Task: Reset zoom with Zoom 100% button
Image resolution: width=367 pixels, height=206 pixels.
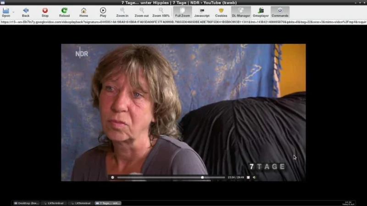Action: point(161,12)
